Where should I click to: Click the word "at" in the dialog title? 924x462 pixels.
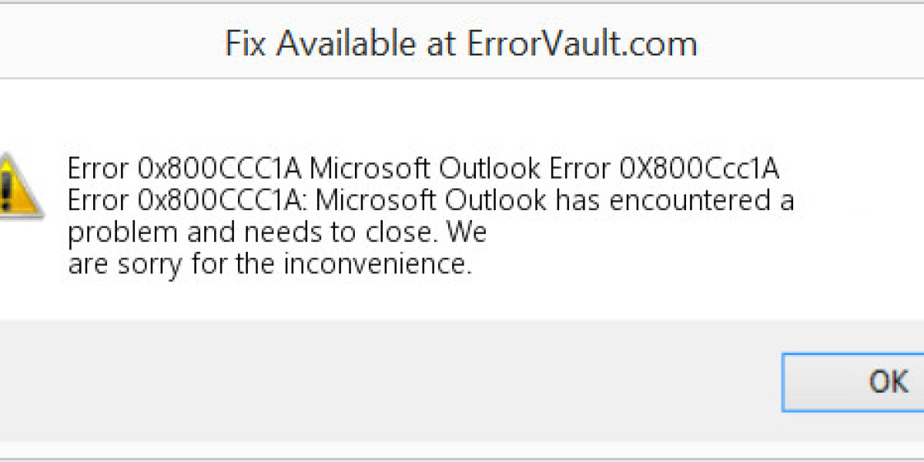coord(440,44)
